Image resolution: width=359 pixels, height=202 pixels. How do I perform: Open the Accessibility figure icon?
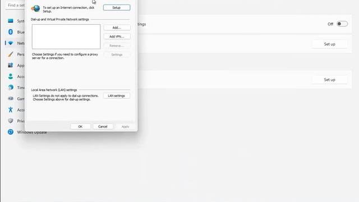pyautogui.click(x=11, y=110)
